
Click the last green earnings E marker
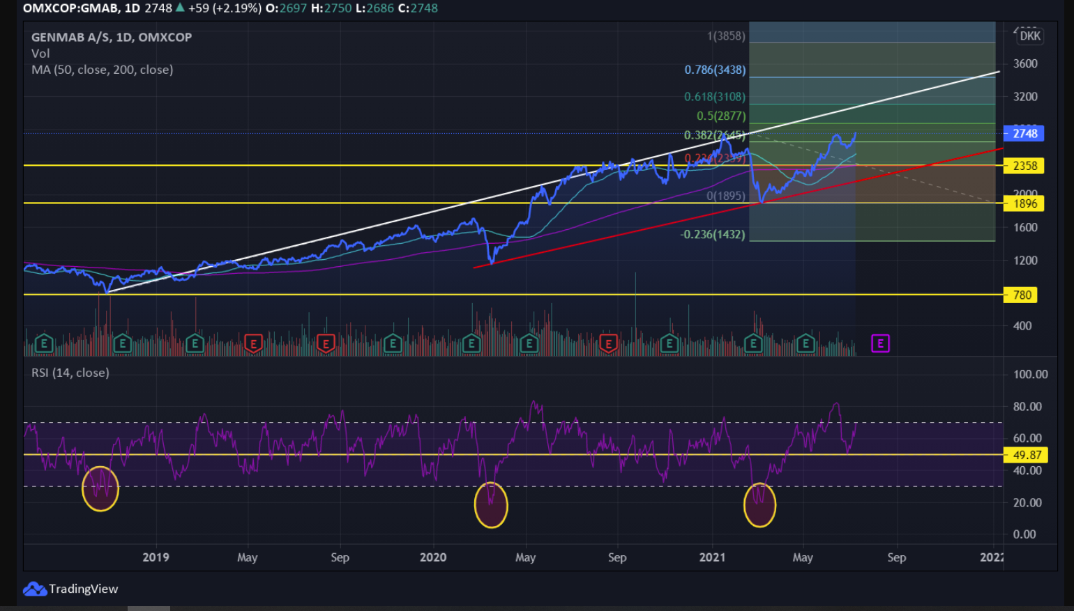[x=805, y=343]
